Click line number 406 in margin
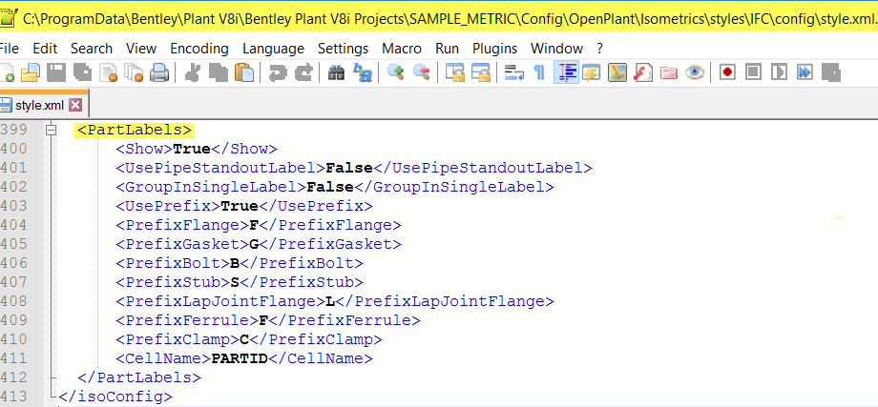 [x=13, y=263]
